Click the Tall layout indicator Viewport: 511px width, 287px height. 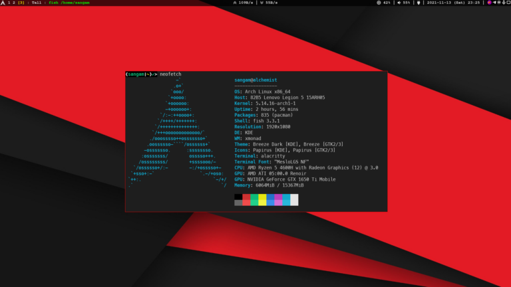coord(37,3)
